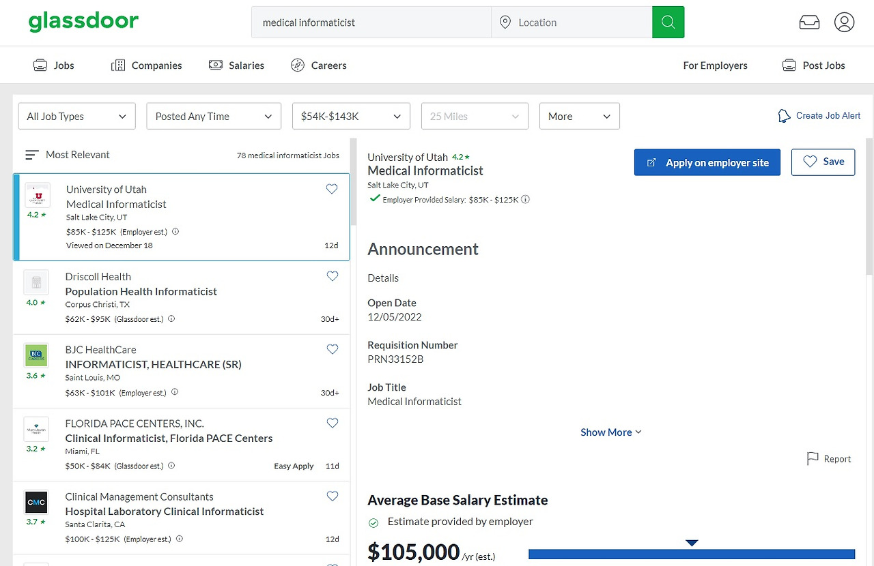The width and height of the screenshot is (874, 566).
Task: Click the University of Utah logo thumbnail
Action: coord(38,196)
